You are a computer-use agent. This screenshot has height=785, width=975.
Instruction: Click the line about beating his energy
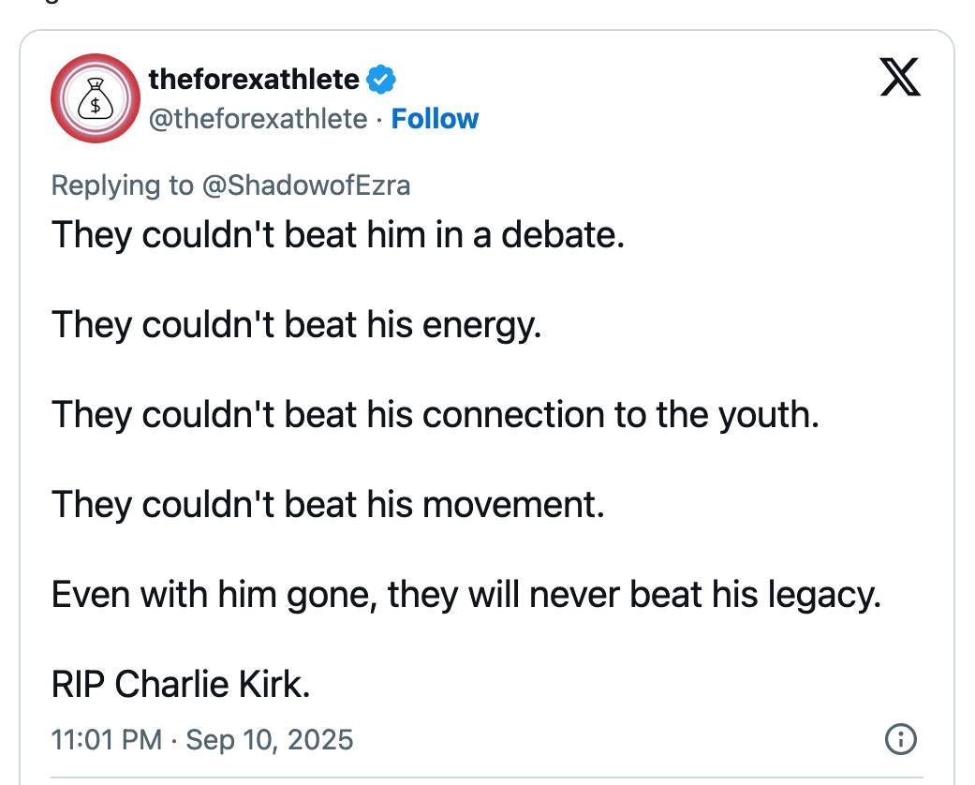pos(296,324)
